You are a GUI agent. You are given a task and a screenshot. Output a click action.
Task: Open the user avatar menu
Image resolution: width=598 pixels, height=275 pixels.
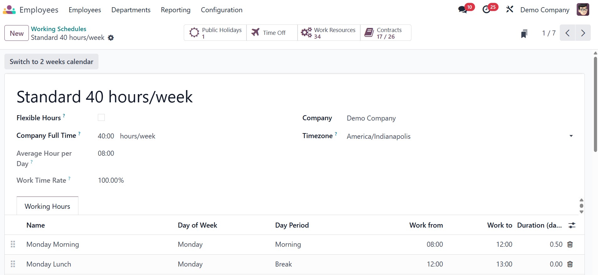[x=583, y=10]
